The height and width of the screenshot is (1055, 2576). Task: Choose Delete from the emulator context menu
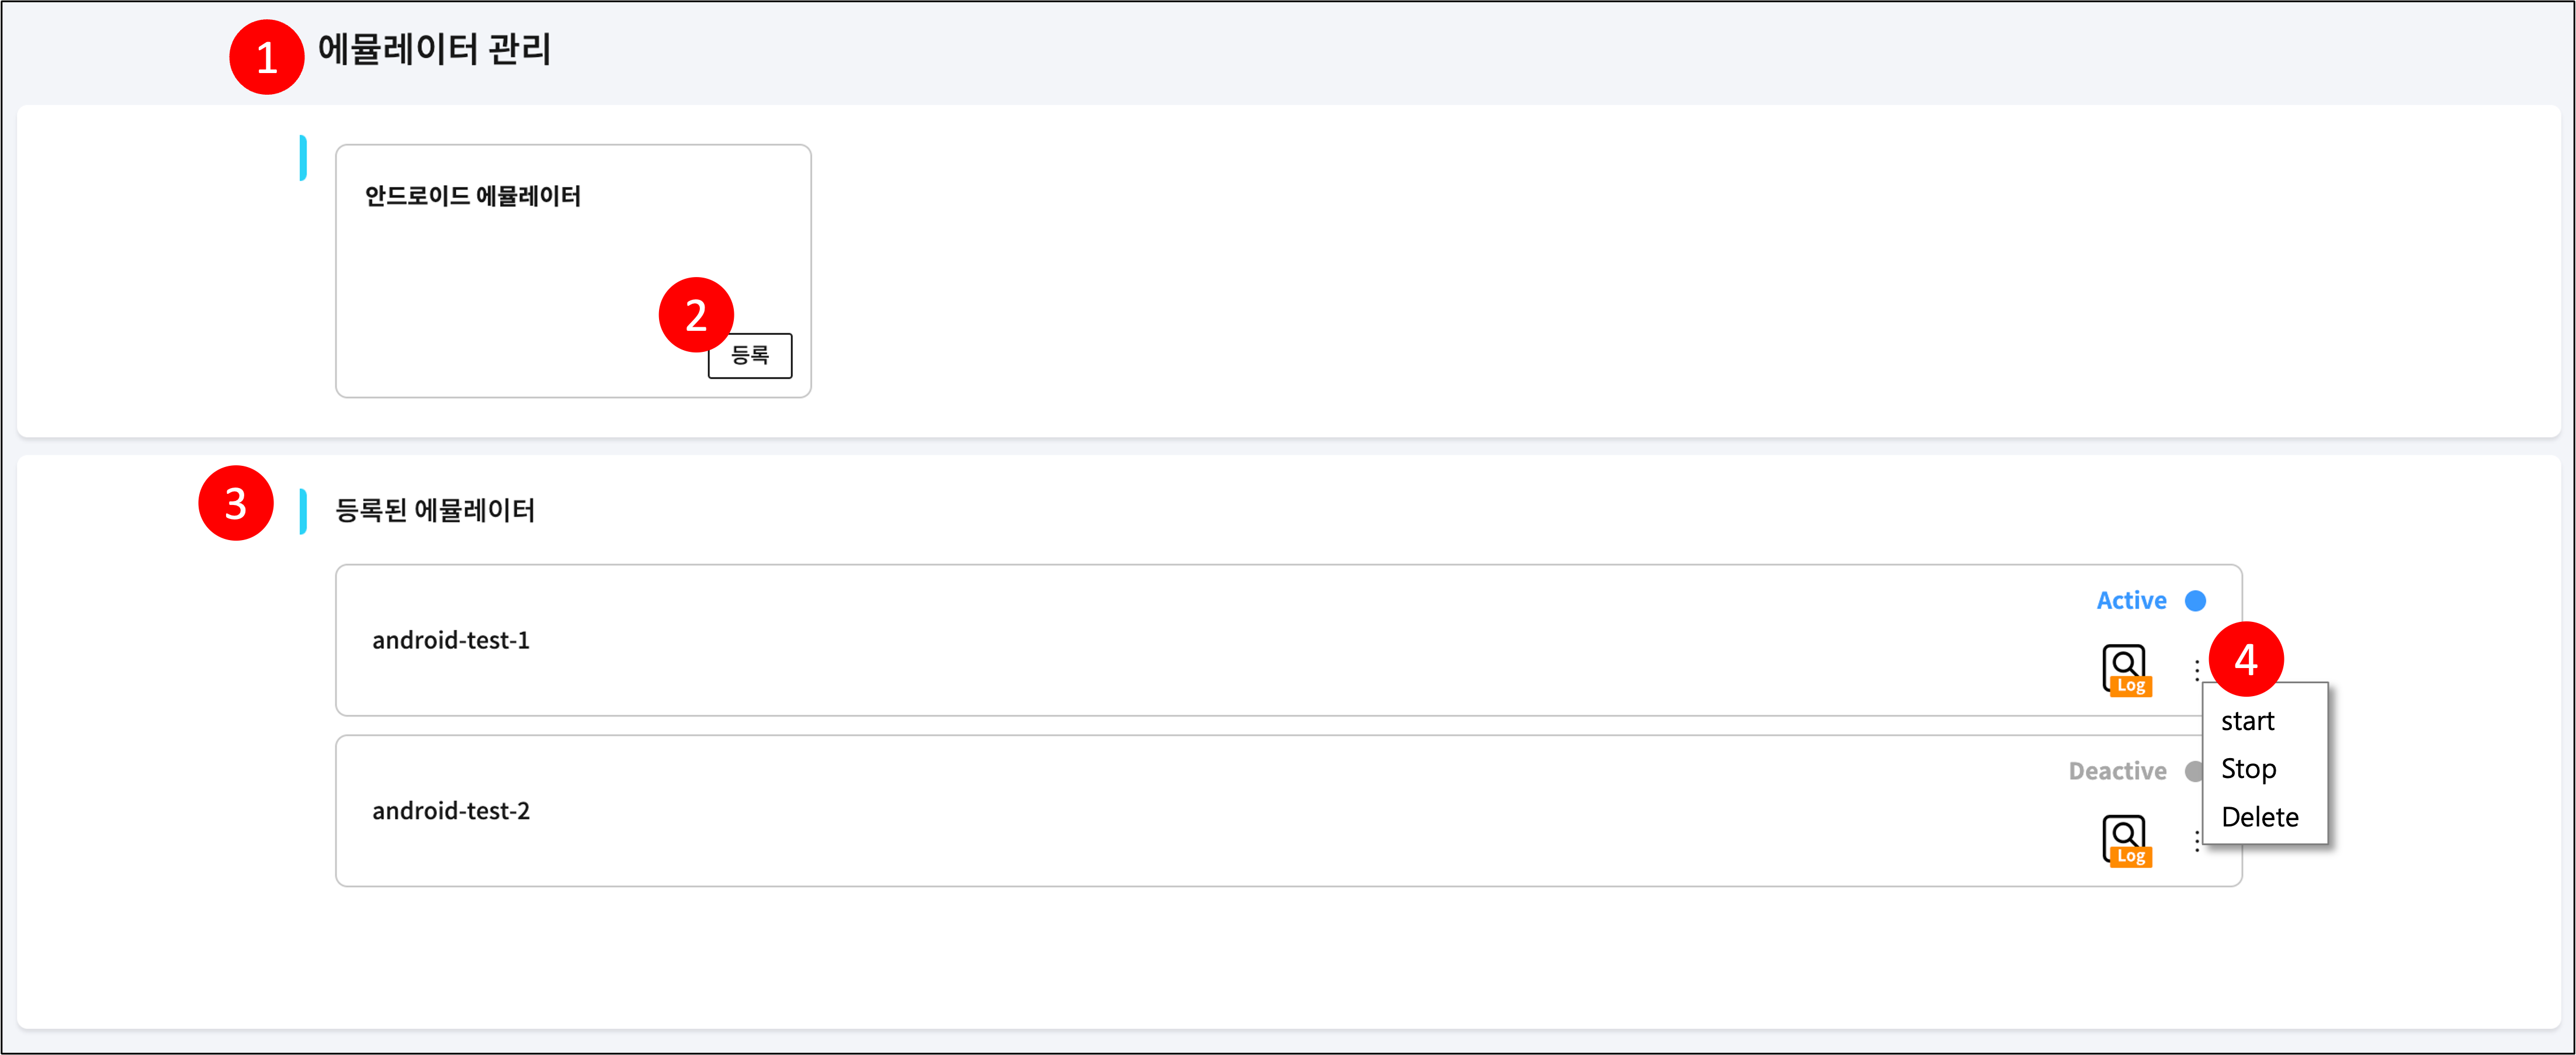pyautogui.click(x=2260, y=817)
